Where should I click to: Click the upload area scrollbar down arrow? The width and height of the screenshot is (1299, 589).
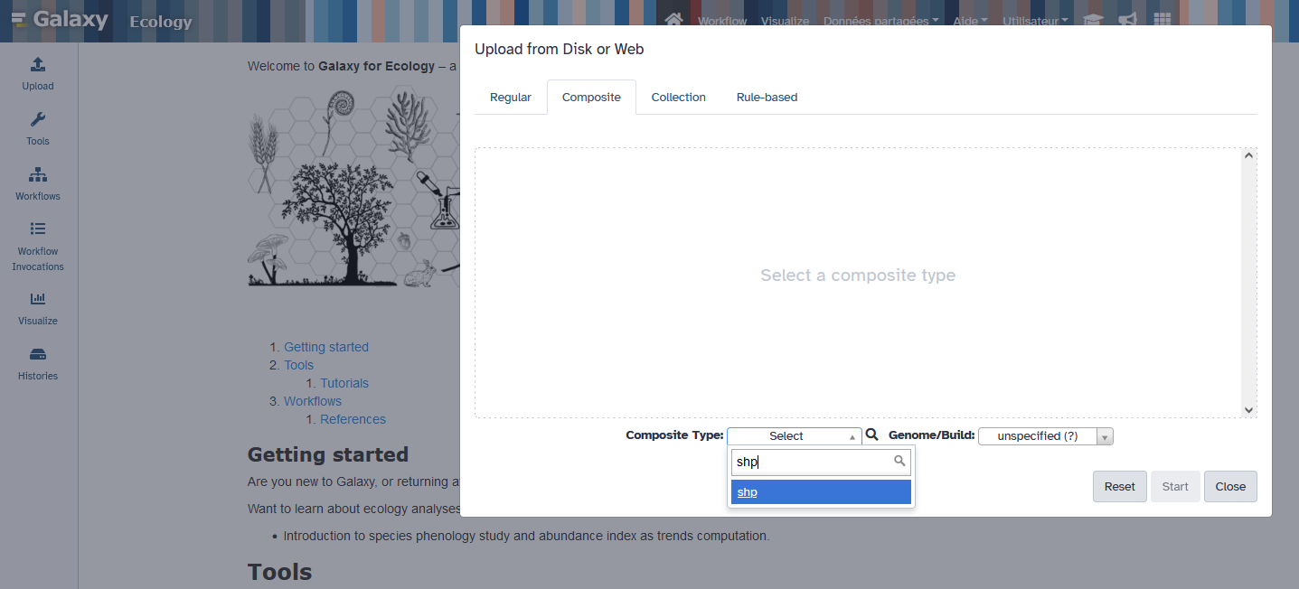click(1249, 410)
